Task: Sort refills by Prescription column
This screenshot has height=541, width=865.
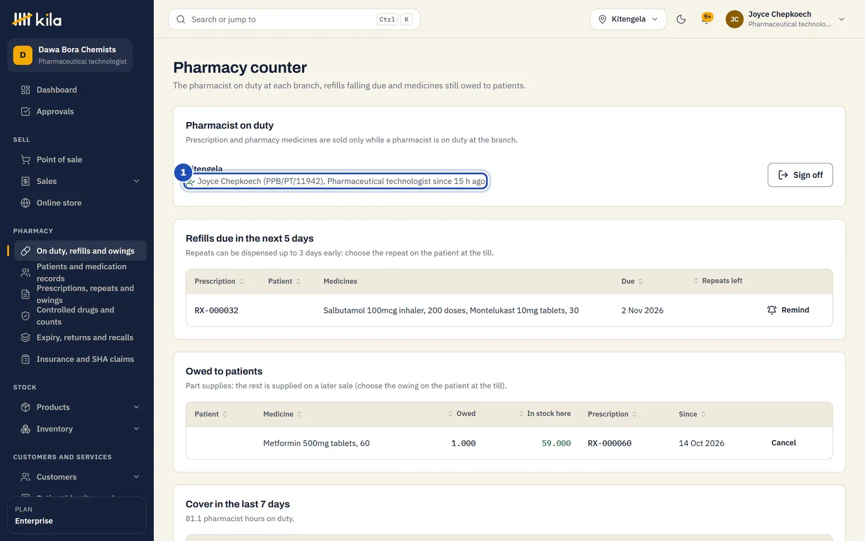Action: (x=219, y=281)
